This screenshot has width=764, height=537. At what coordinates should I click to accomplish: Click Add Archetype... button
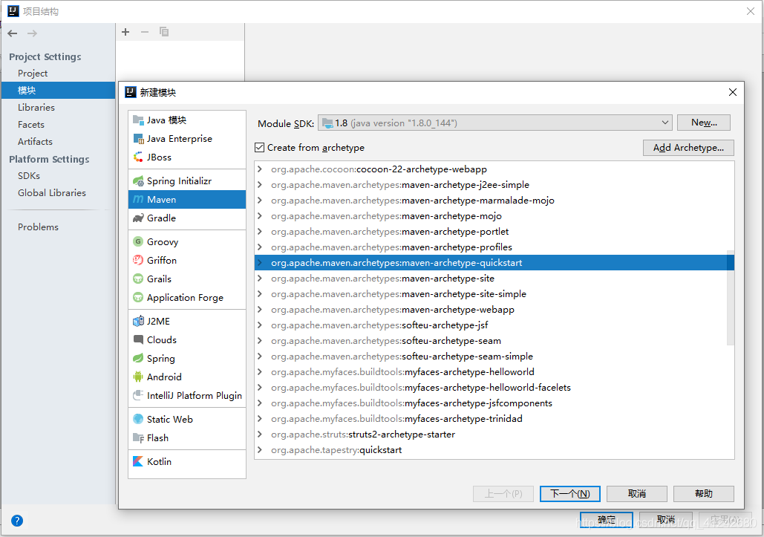[x=688, y=148]
